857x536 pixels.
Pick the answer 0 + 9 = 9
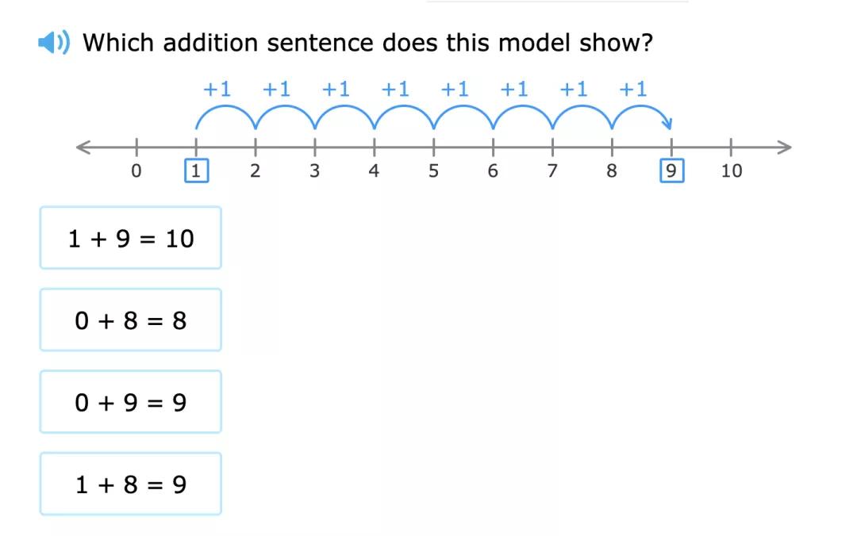[130, 403]
